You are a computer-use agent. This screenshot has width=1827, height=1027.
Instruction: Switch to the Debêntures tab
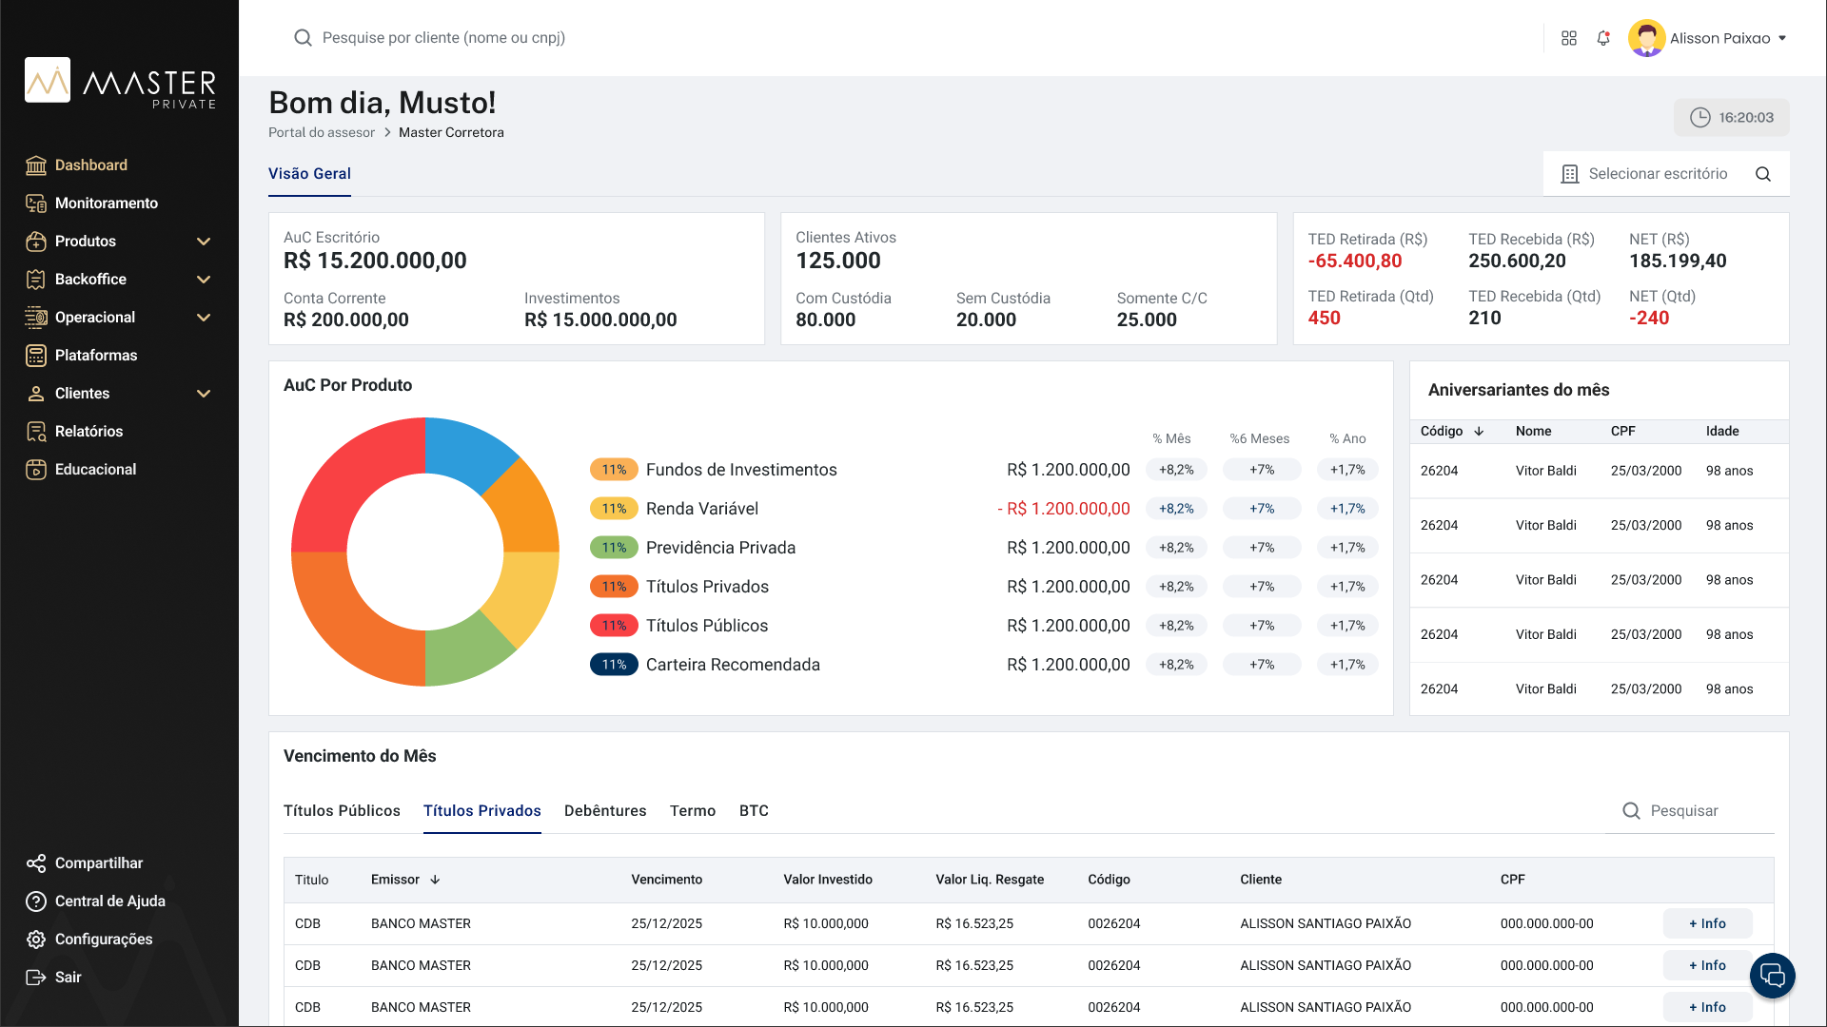point(605,811)
